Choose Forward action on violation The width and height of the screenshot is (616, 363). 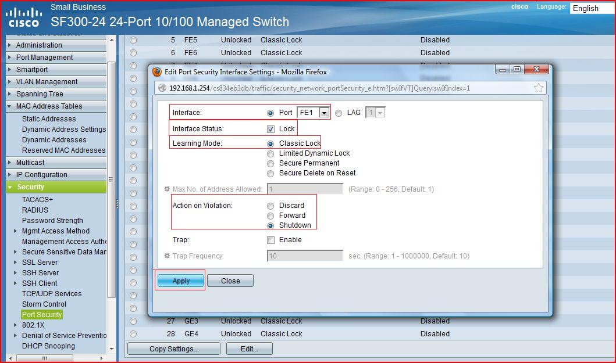270,216
